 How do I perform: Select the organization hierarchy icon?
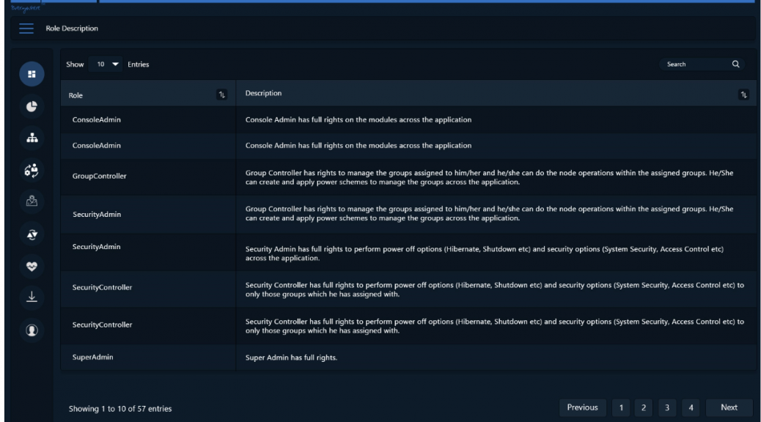32,138
